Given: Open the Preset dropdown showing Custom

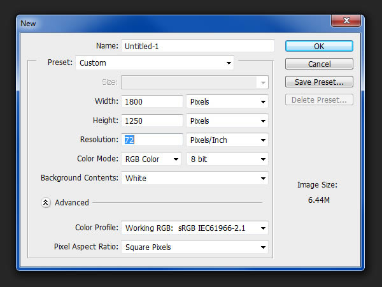Looking at the screenshot, I should click(x=155, y=63).
